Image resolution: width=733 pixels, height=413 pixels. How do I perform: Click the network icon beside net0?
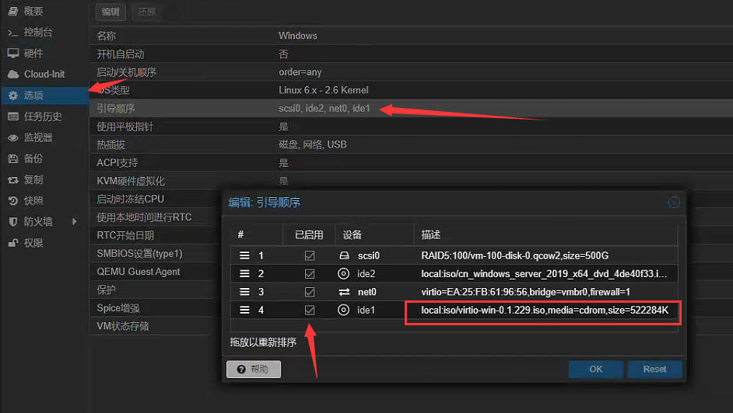(344, 293)
